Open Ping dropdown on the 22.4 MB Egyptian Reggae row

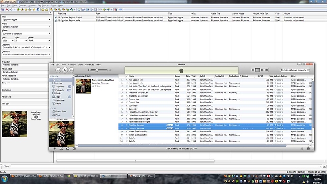[170, 129]
